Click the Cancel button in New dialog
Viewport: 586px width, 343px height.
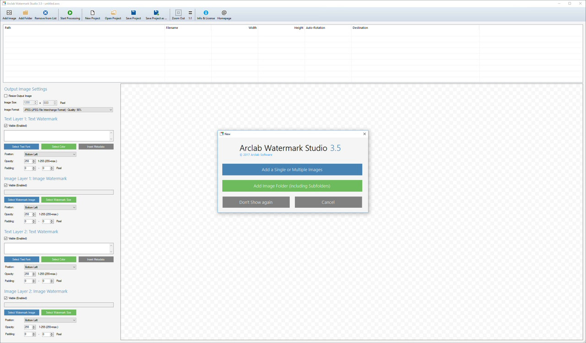coord(328,202)
